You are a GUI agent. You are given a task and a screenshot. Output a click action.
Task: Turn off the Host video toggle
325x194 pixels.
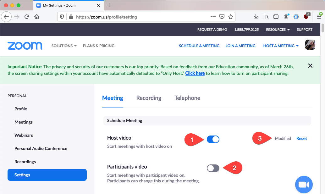pos(213,139)
